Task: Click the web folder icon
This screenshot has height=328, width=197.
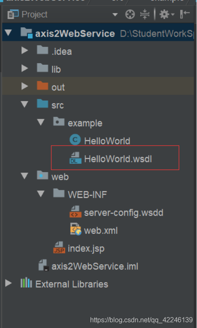Action: tap(43, 175)
